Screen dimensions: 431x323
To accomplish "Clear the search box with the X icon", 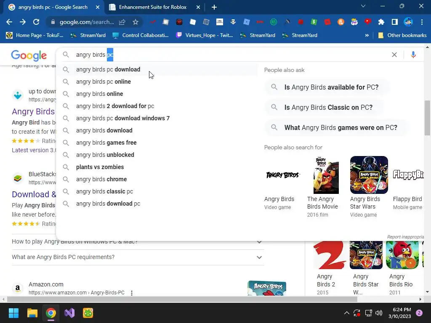I will coord(394,55).
